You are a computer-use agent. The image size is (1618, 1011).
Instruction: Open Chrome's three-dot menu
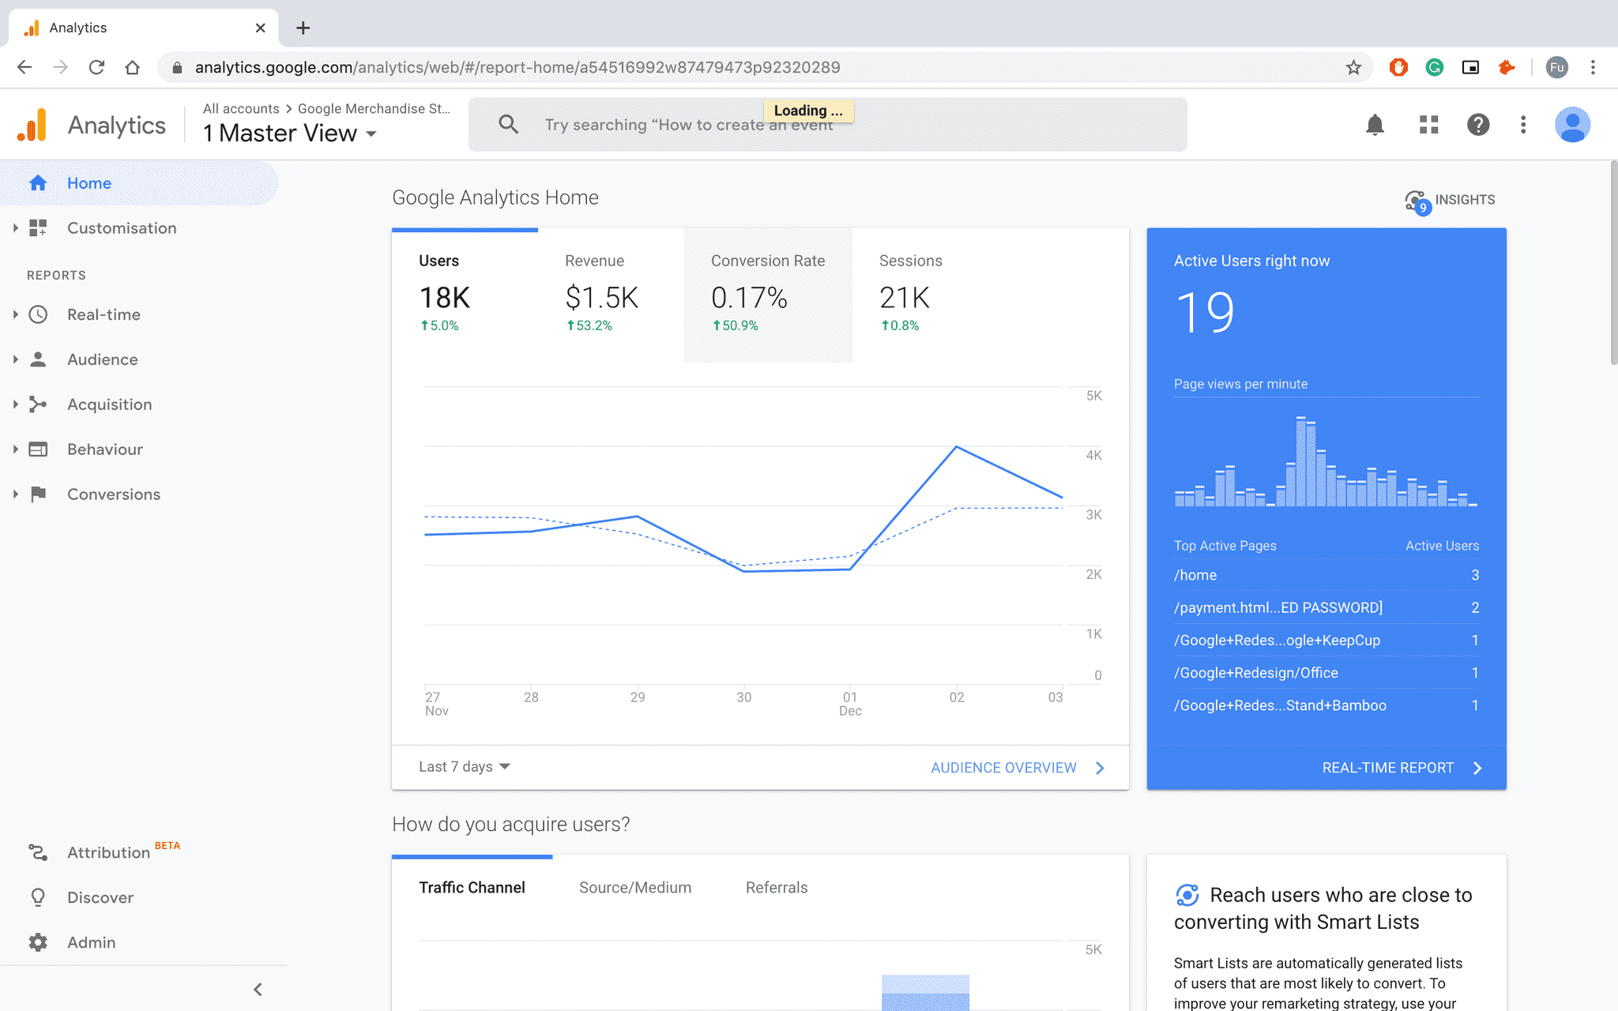(1593, 68)
